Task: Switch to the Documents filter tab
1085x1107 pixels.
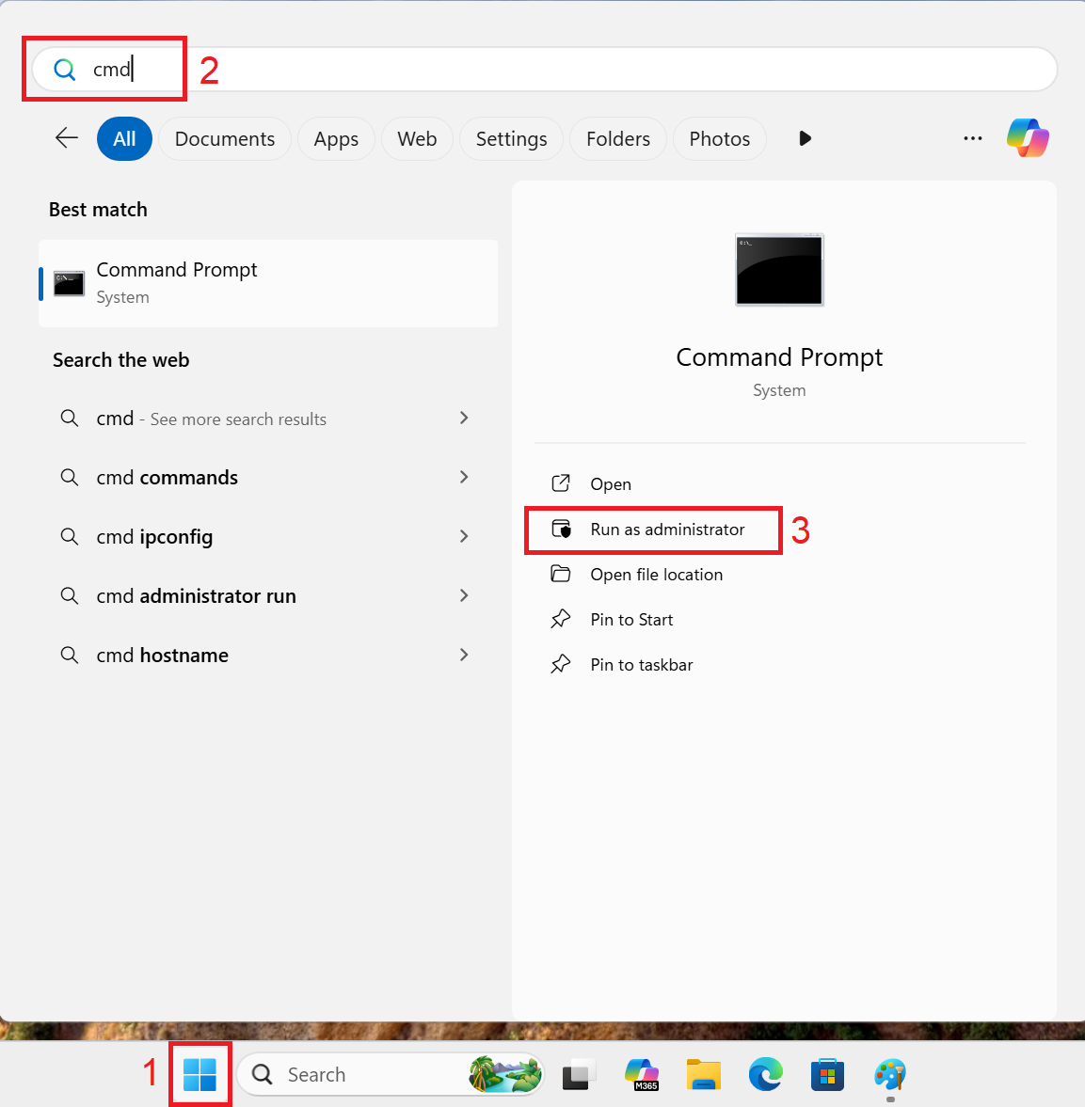Action: point(225,139)
